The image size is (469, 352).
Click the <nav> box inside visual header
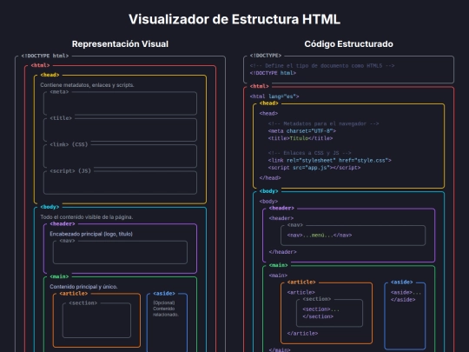tap(120, 252)
